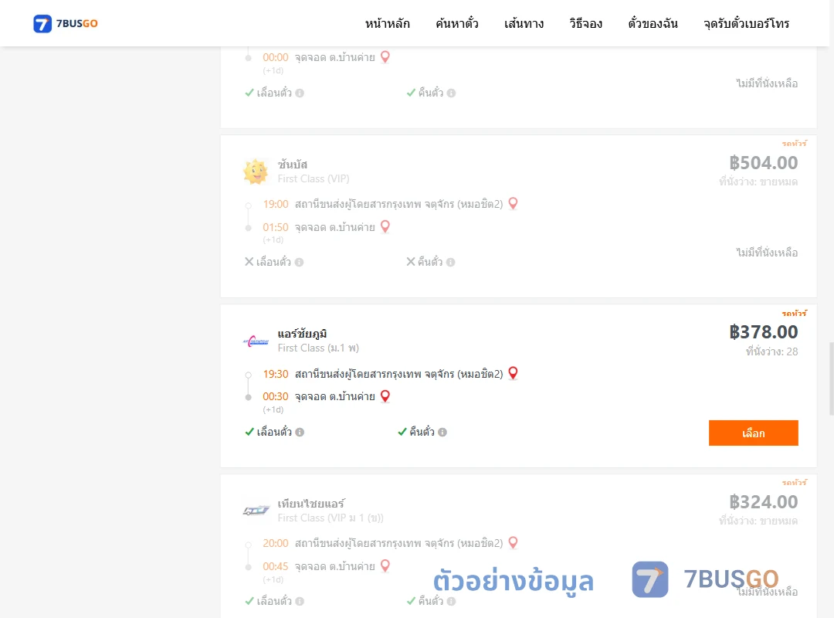Open the วิธีจอง menu item
The width and height of the screenshot is (834, 618).
(x=585, y=23)
